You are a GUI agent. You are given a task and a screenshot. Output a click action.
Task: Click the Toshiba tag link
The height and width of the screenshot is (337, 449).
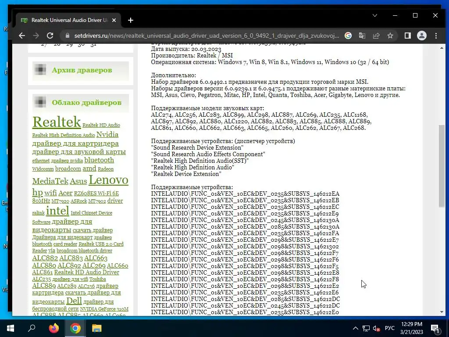tap(97, 279)
